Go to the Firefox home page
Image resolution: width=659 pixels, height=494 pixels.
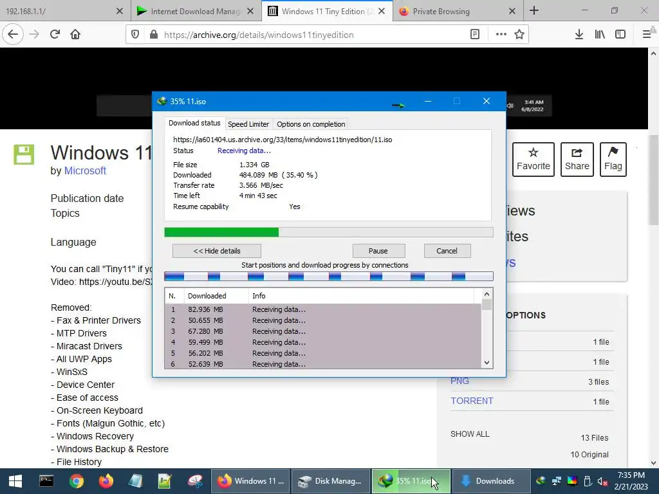[75, 35]
